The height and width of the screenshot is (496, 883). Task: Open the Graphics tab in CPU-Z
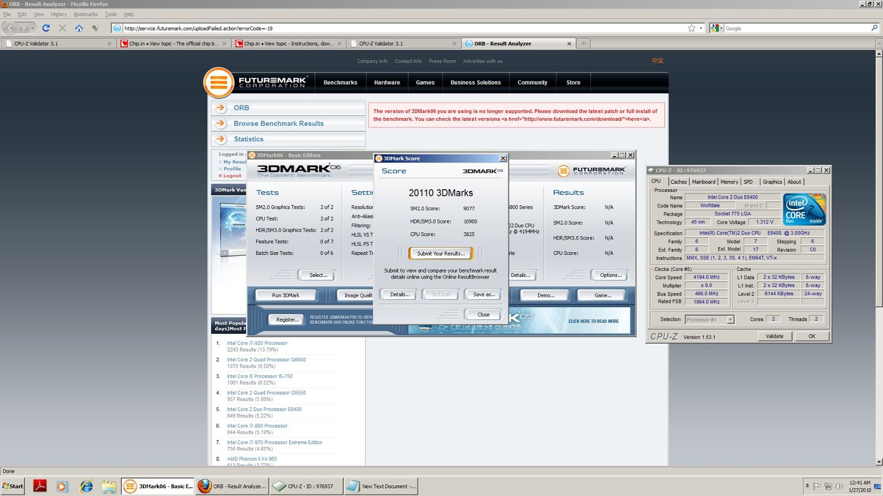pyautogui.click(x=772, y=182)
